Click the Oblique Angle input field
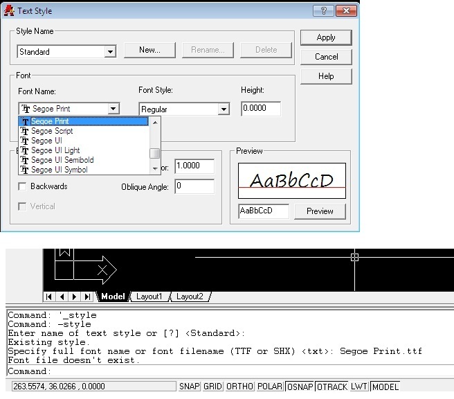Image resolution: width=454 pixels, height=399 pixels. pos(194,186)
